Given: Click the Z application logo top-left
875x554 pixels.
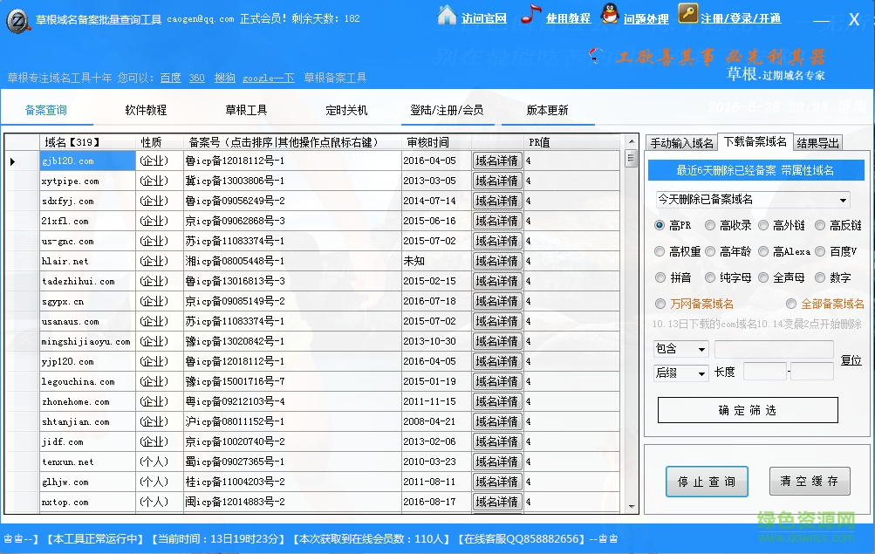Looking at the screenshot, I should click(x=17, y=21).
